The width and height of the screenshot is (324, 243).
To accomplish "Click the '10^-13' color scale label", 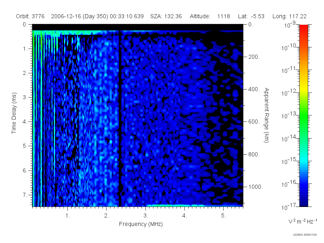I will (289, 116).
